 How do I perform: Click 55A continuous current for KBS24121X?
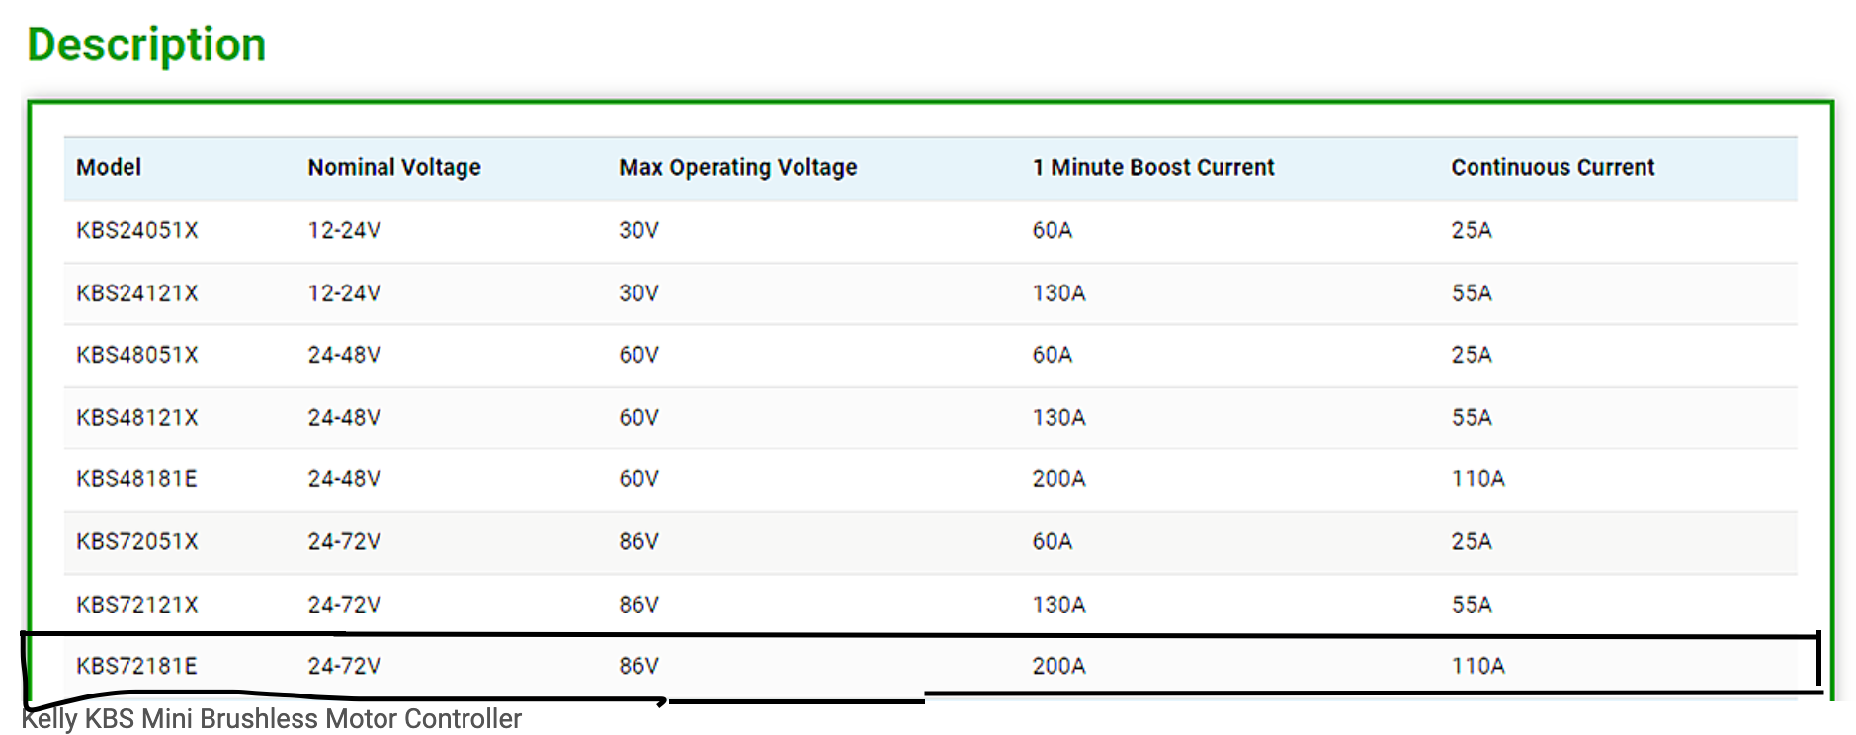[1472, 293]
